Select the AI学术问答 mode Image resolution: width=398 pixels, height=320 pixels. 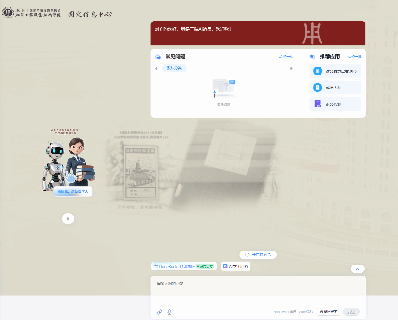pos(236,266)
